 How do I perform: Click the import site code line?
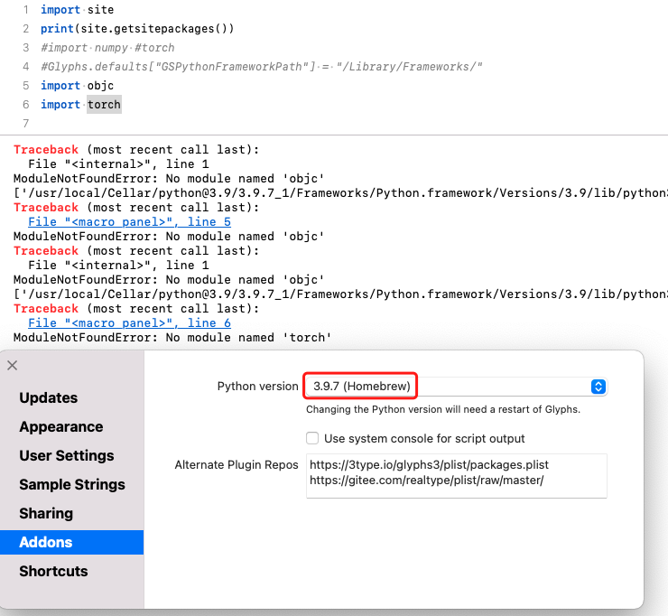click(x=77, y=11)
